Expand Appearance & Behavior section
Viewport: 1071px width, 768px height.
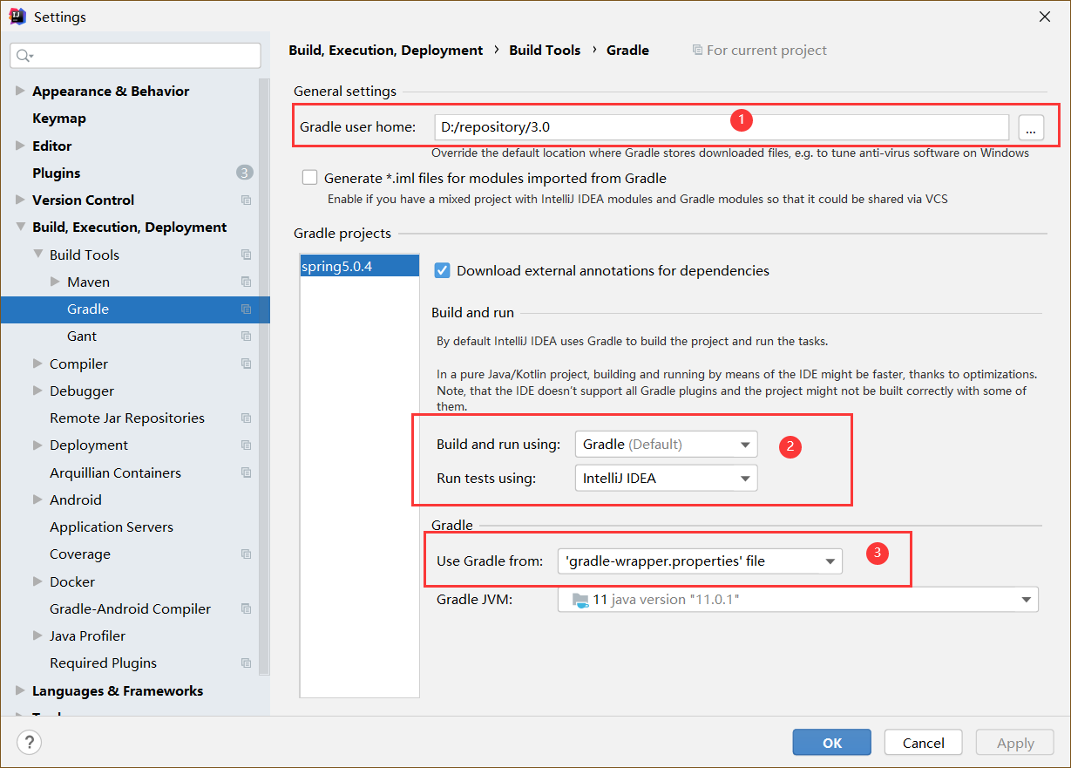(21, 91)
